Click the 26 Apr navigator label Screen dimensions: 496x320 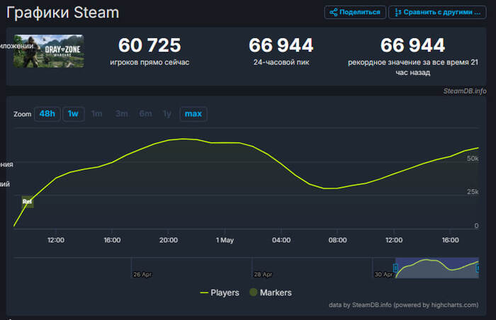(x=142, y=275)
